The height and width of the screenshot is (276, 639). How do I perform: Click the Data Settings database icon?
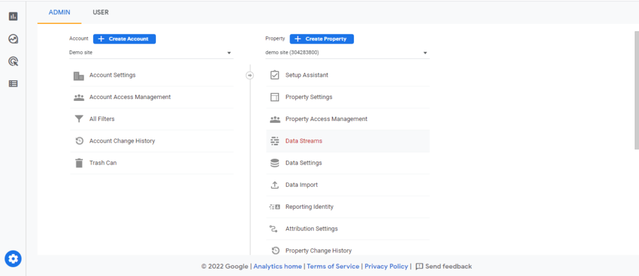275,163
